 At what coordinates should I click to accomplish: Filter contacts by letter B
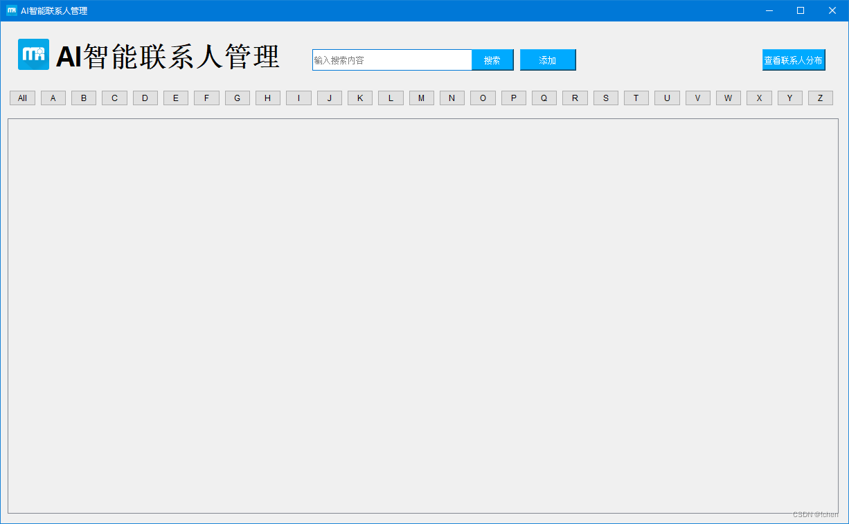pyautogui.click(x=84, y=98)
